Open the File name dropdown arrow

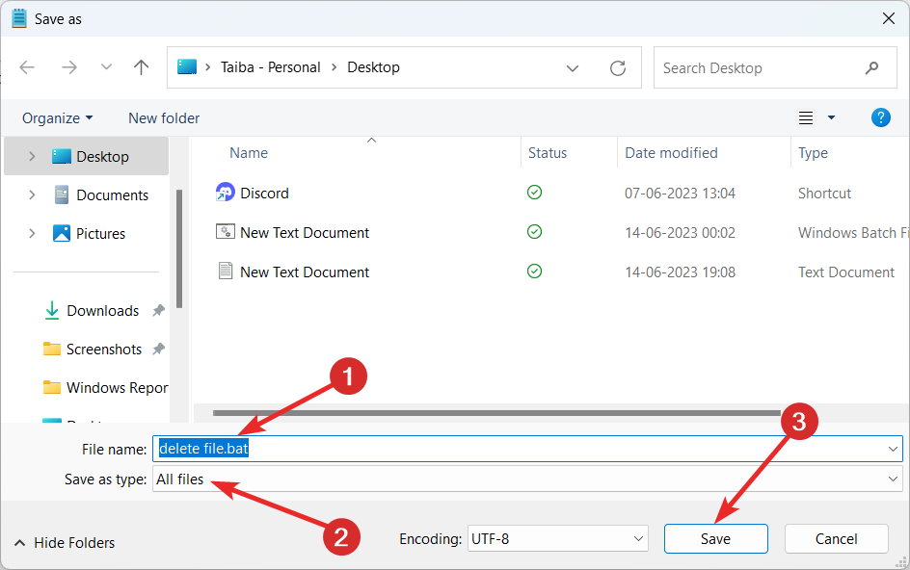(x=893, y=449)
